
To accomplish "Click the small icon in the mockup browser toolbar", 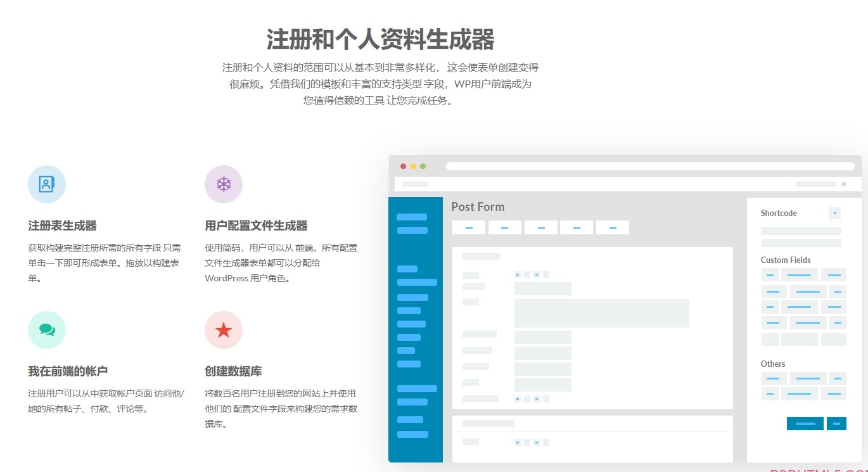I will tap(843, 184).
